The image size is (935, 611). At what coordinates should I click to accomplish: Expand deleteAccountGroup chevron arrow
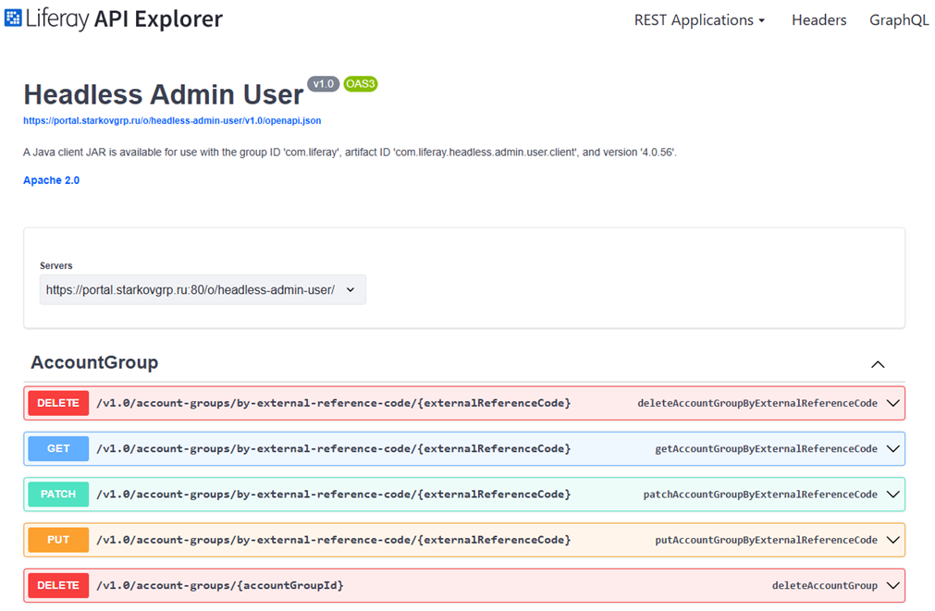892,585
